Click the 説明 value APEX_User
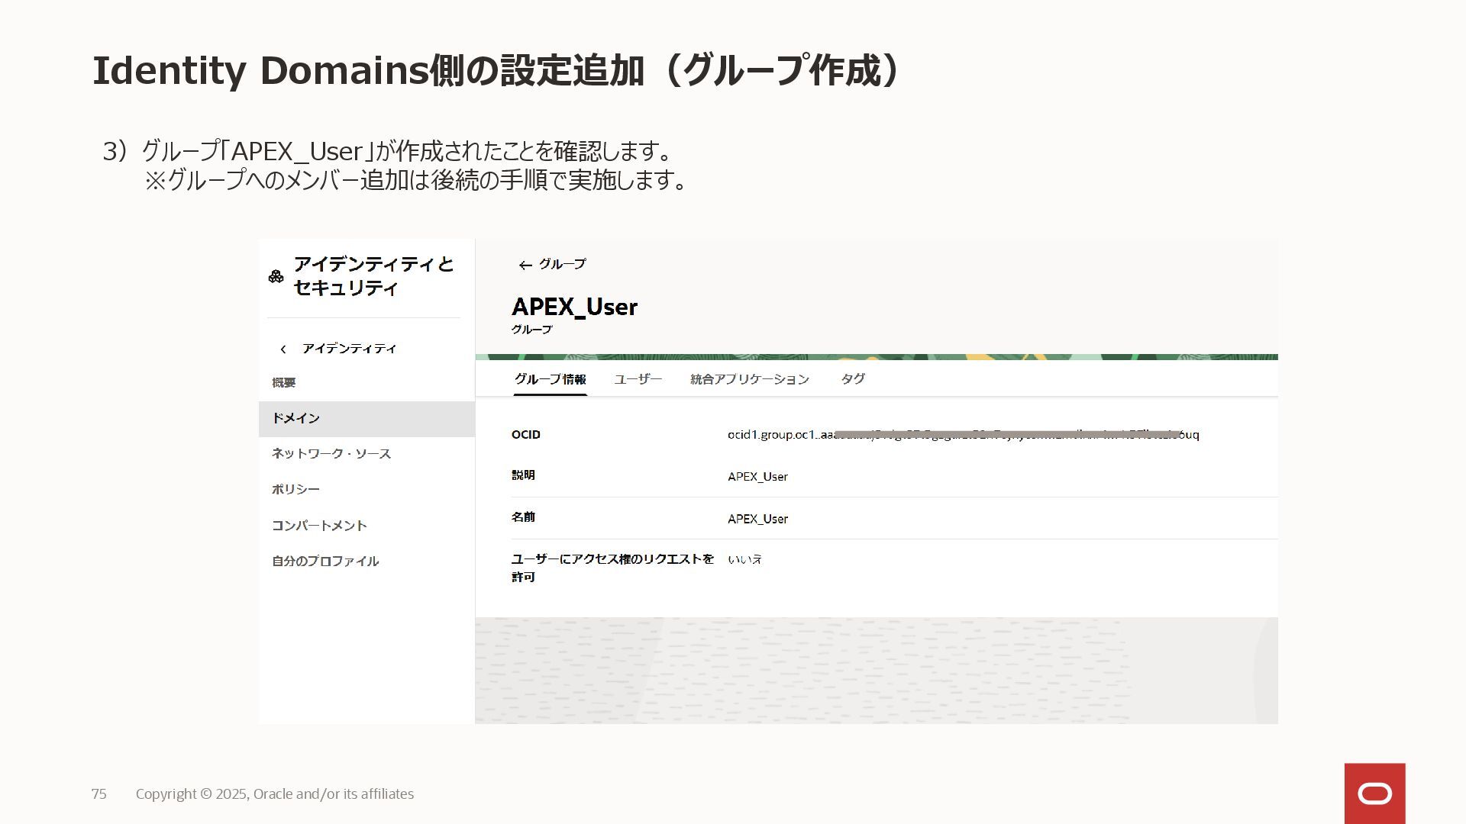 coord(757,477)
